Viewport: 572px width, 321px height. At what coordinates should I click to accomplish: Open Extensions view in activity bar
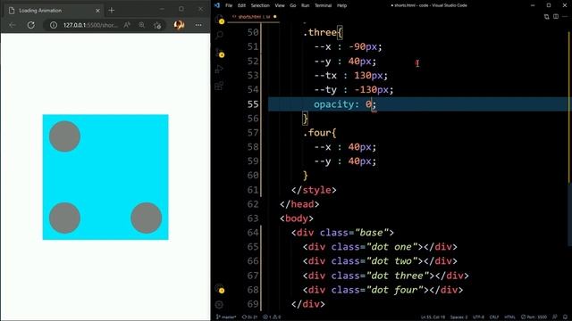[219, 86]
